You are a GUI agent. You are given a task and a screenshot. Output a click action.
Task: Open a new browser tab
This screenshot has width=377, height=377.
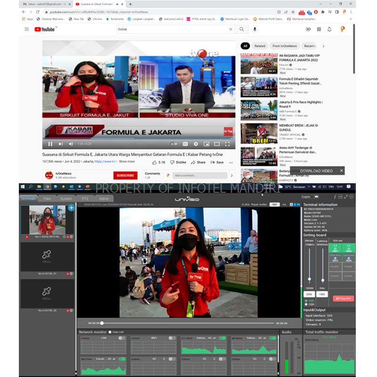pyautogui.click(x=131, y=4)
